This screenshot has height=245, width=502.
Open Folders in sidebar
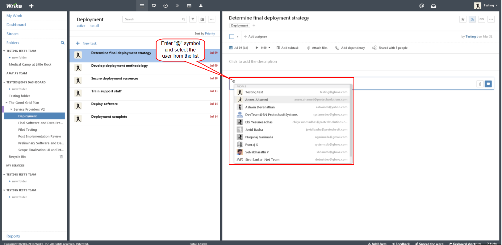pyautogui.click(x=13, y=43)
